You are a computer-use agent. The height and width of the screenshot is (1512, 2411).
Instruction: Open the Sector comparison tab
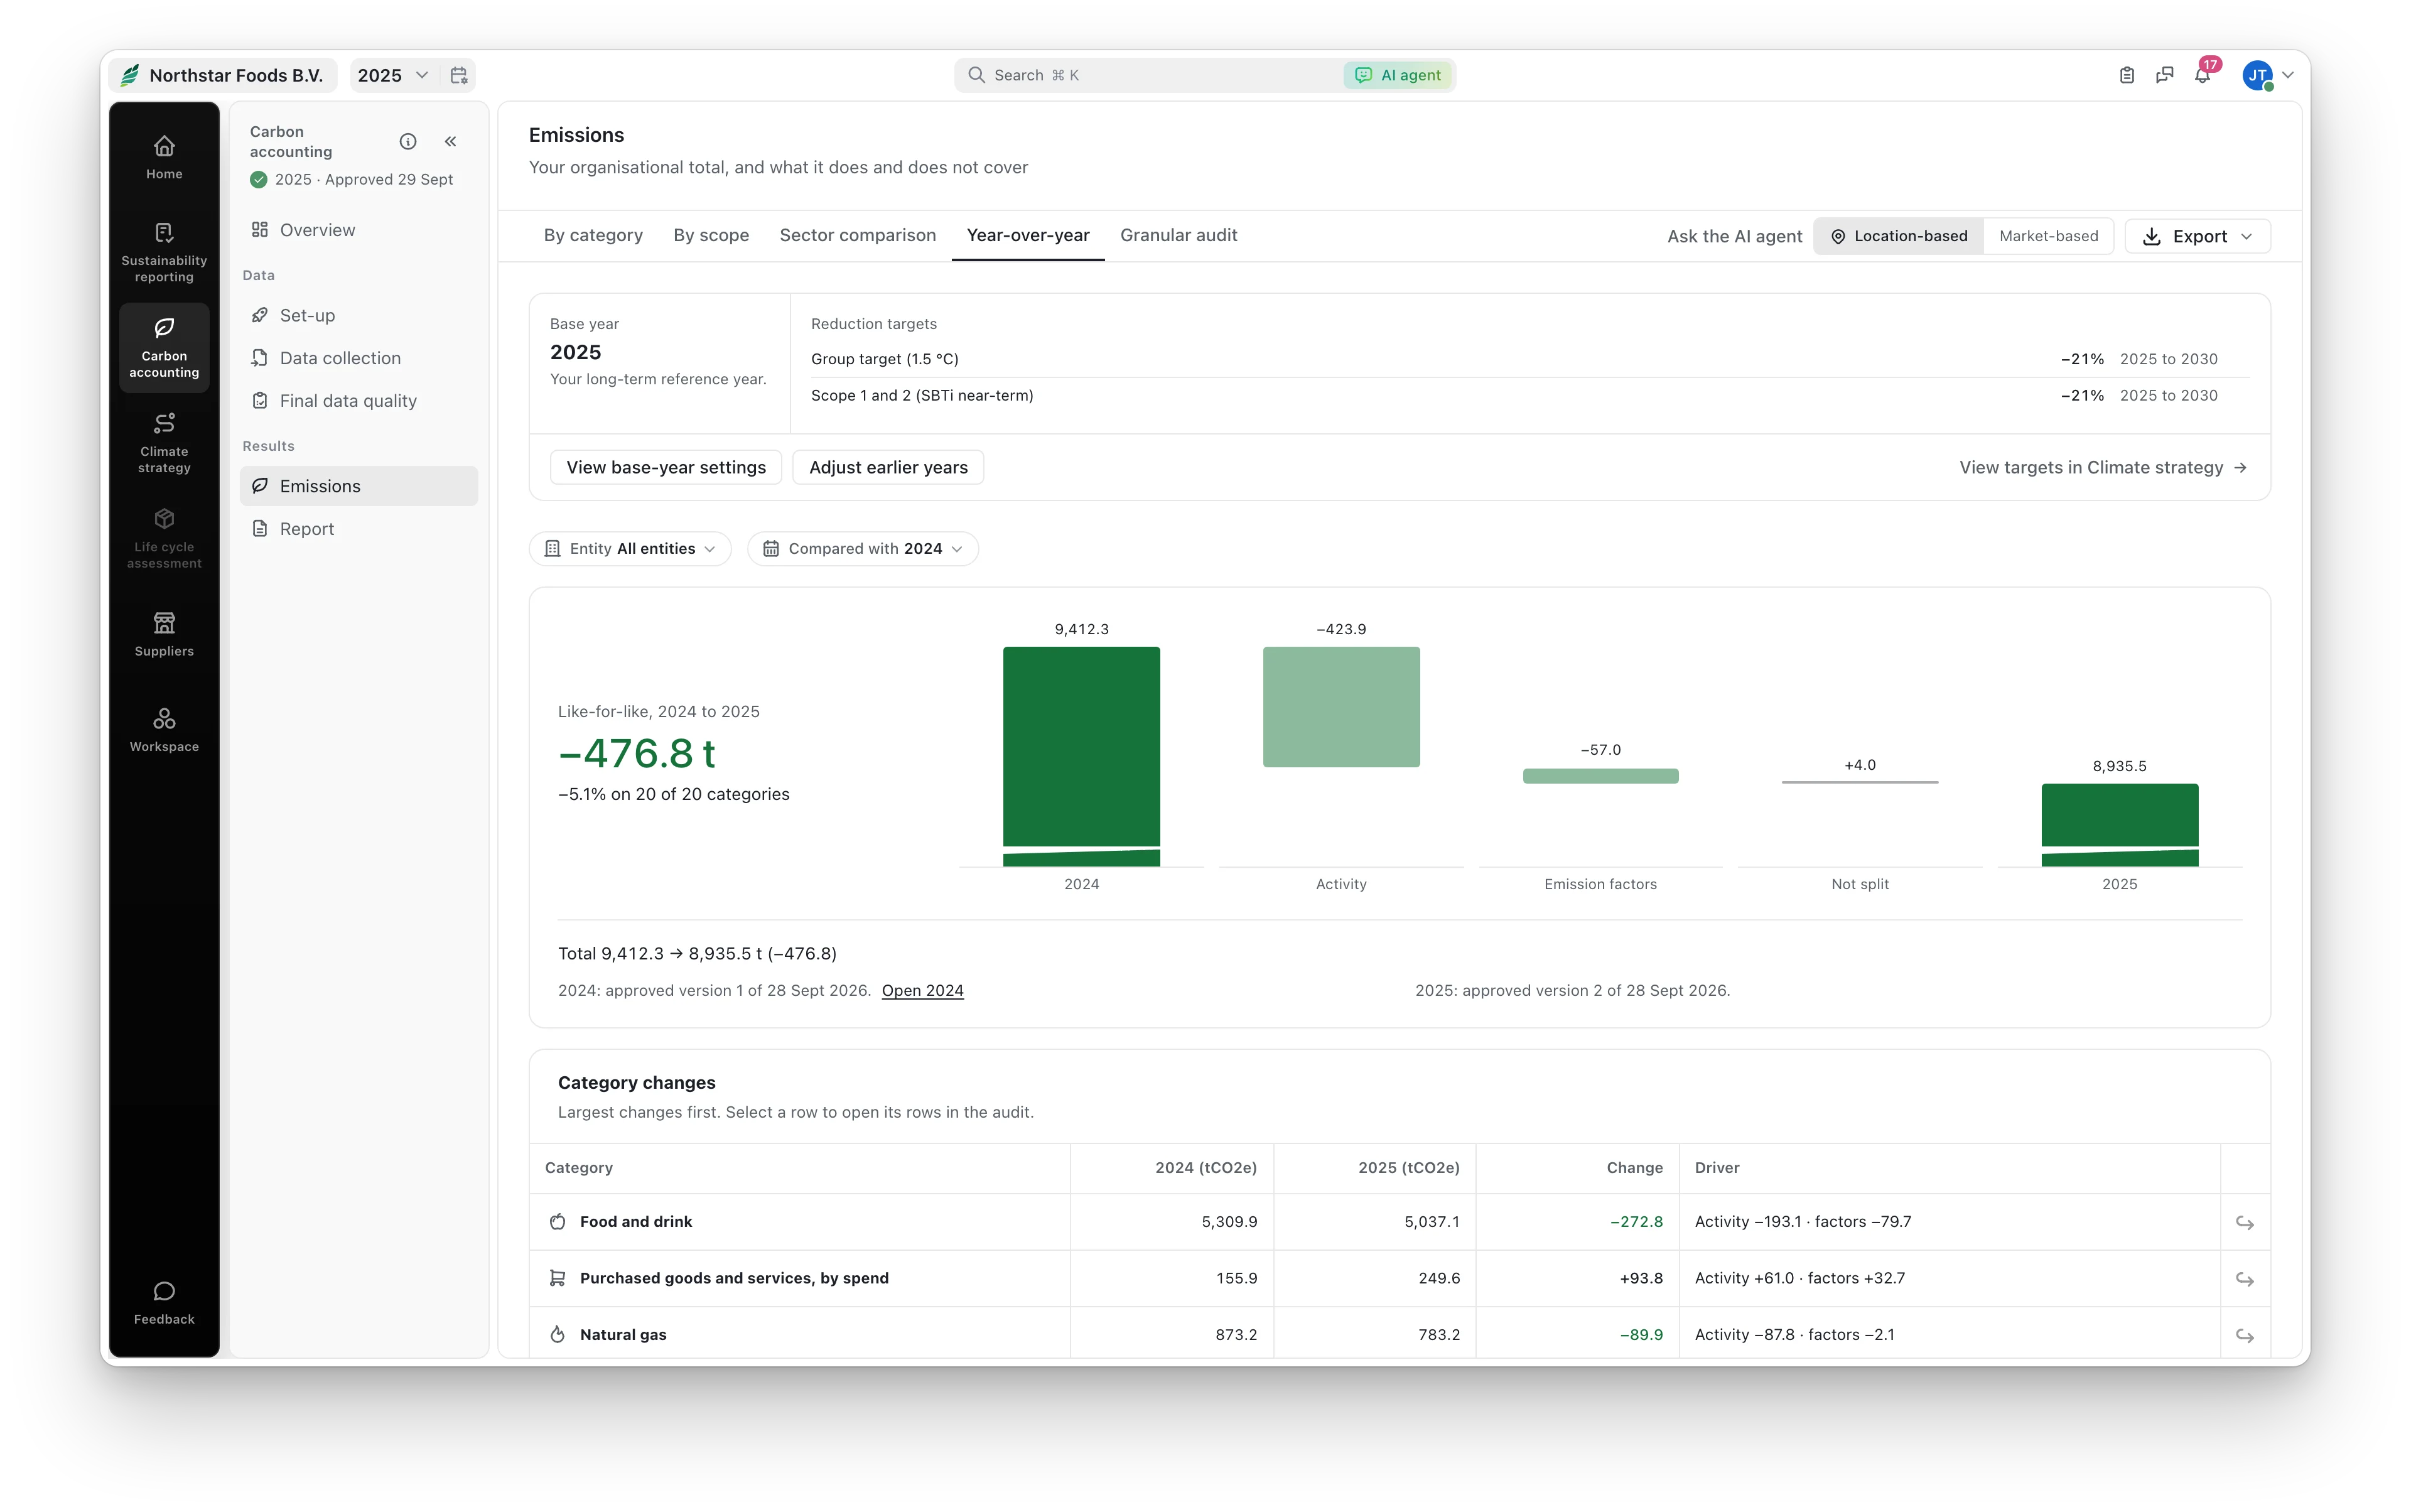(857, 235)
